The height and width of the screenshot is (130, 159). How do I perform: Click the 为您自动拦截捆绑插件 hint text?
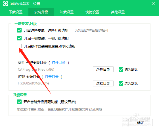coord(92,31)
